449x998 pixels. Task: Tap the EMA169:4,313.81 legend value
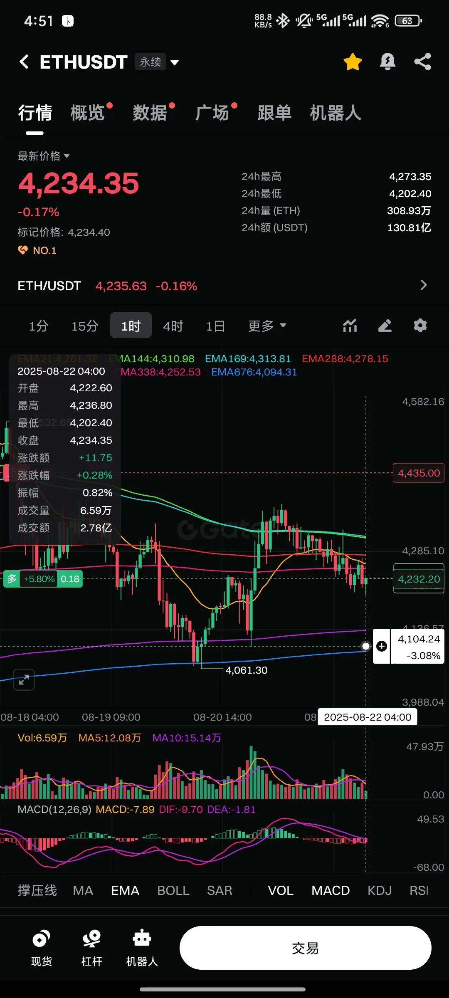pos(248,358)
